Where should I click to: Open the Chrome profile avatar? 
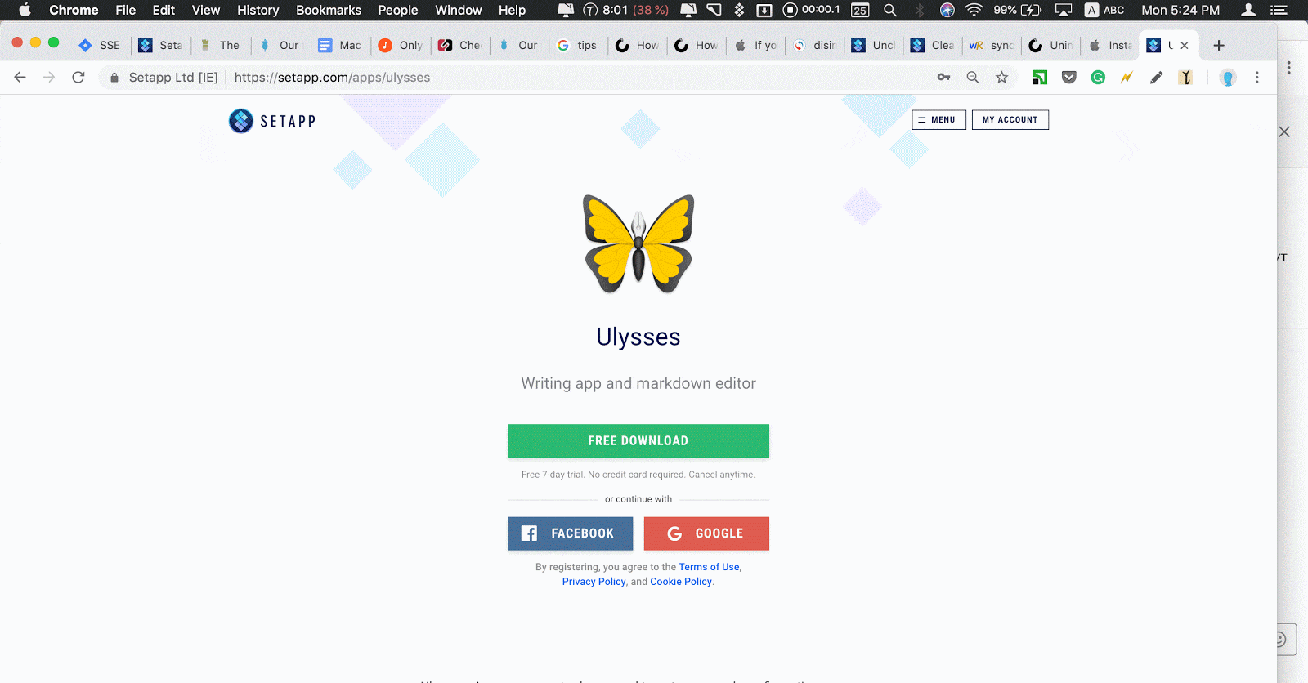click(x=1228, y=78)
